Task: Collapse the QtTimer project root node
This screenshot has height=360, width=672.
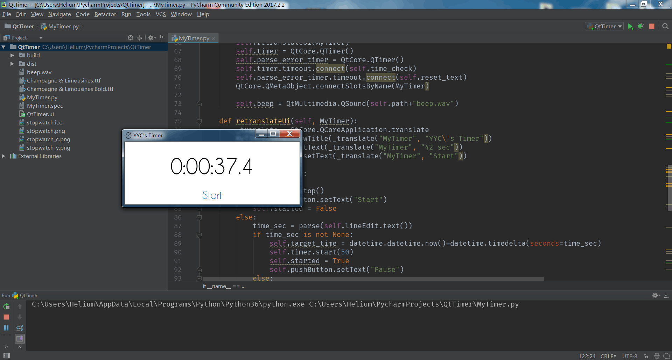Action: coord(3,47)
